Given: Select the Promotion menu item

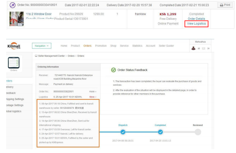Looking at the screenshot, I should click(101, 46).
